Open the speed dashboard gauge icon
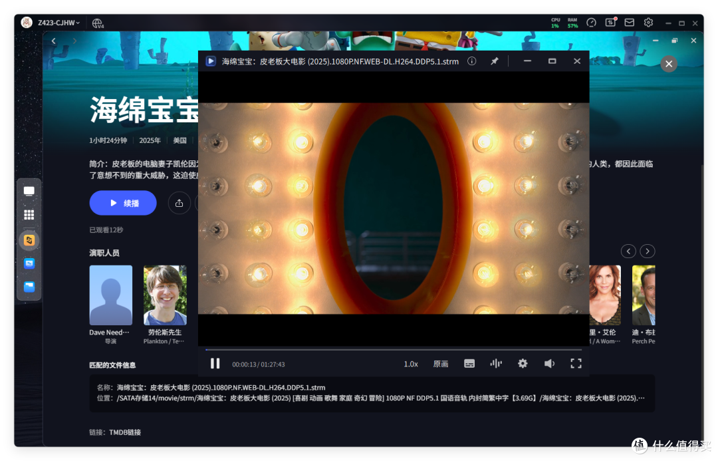Viewport: 718px width, 461px height. [x=591, y=23]
